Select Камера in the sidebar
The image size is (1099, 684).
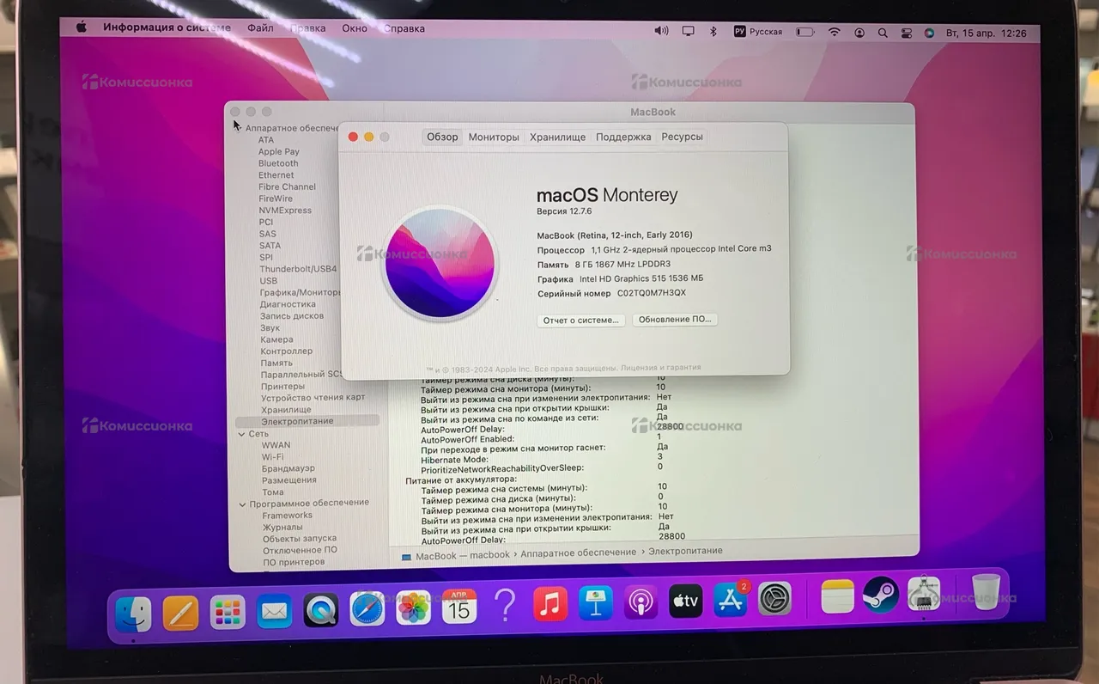click(x=276, y=339)
